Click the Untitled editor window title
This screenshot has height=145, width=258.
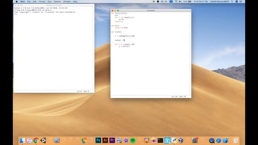click(x=151, y=10)
